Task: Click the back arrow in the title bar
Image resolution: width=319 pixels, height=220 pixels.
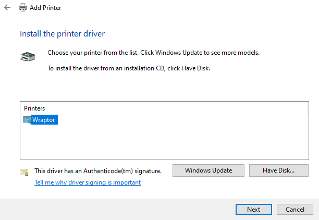Action: (x=7, y=8)
